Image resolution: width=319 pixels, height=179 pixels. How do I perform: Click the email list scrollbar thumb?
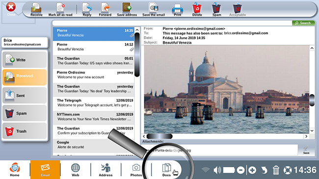tap(137, 54)
